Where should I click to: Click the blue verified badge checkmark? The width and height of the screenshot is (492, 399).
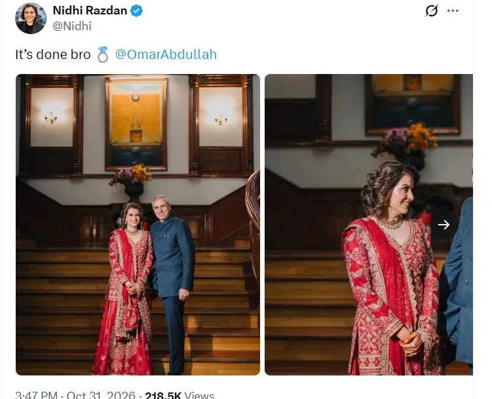click(136, 10)
